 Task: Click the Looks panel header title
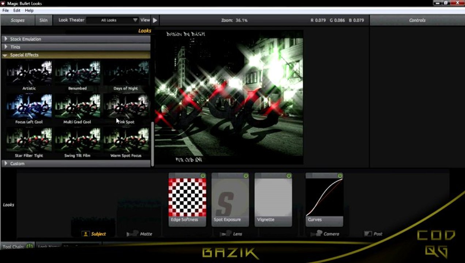(x=144, y=31)
